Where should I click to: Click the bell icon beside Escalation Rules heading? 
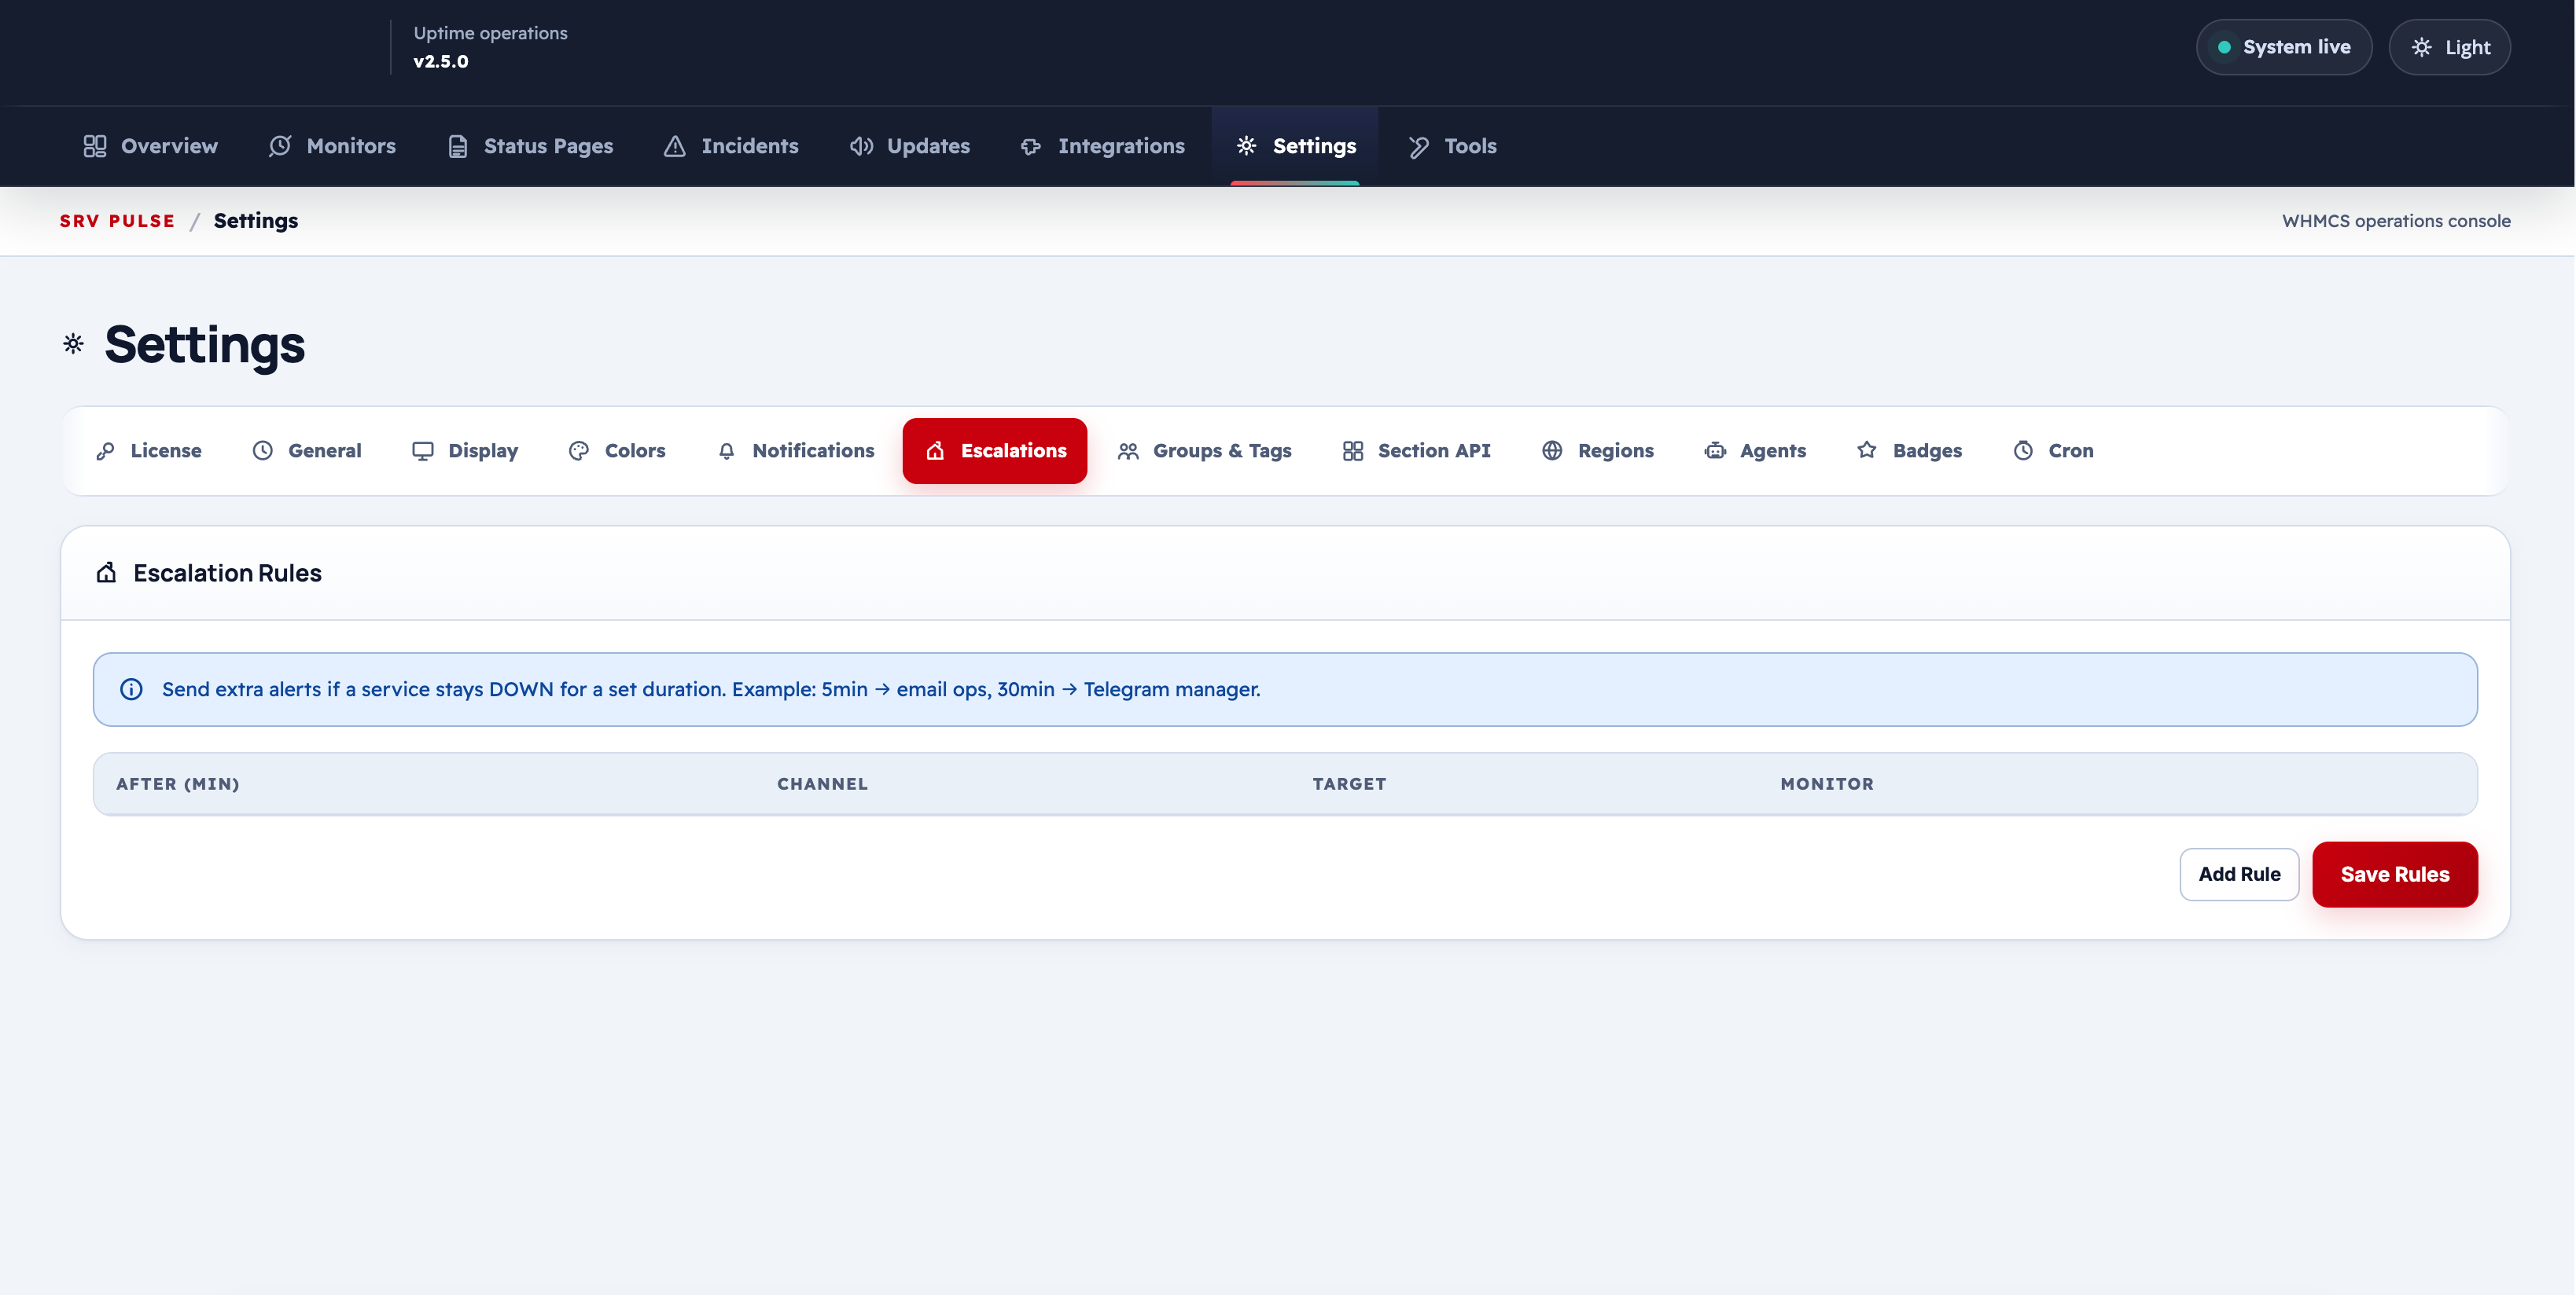tap(106, 573)
